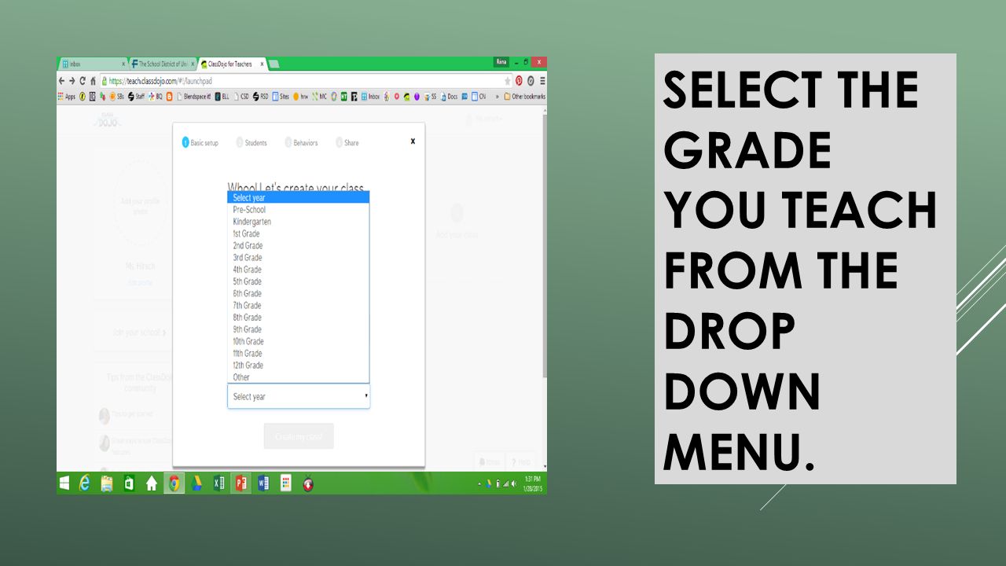Open the Staff bookmark

[137, 97]
